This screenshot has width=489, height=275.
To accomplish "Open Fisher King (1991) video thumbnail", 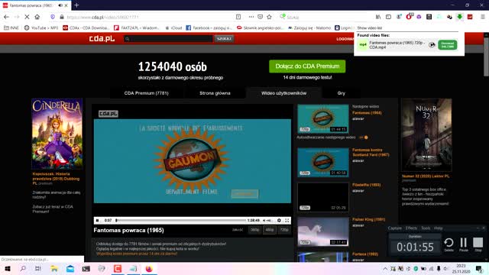I will 322,231.
